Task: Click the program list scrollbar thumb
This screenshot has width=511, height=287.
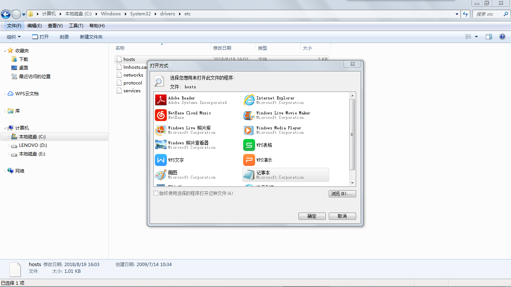Action: [352, 135]
